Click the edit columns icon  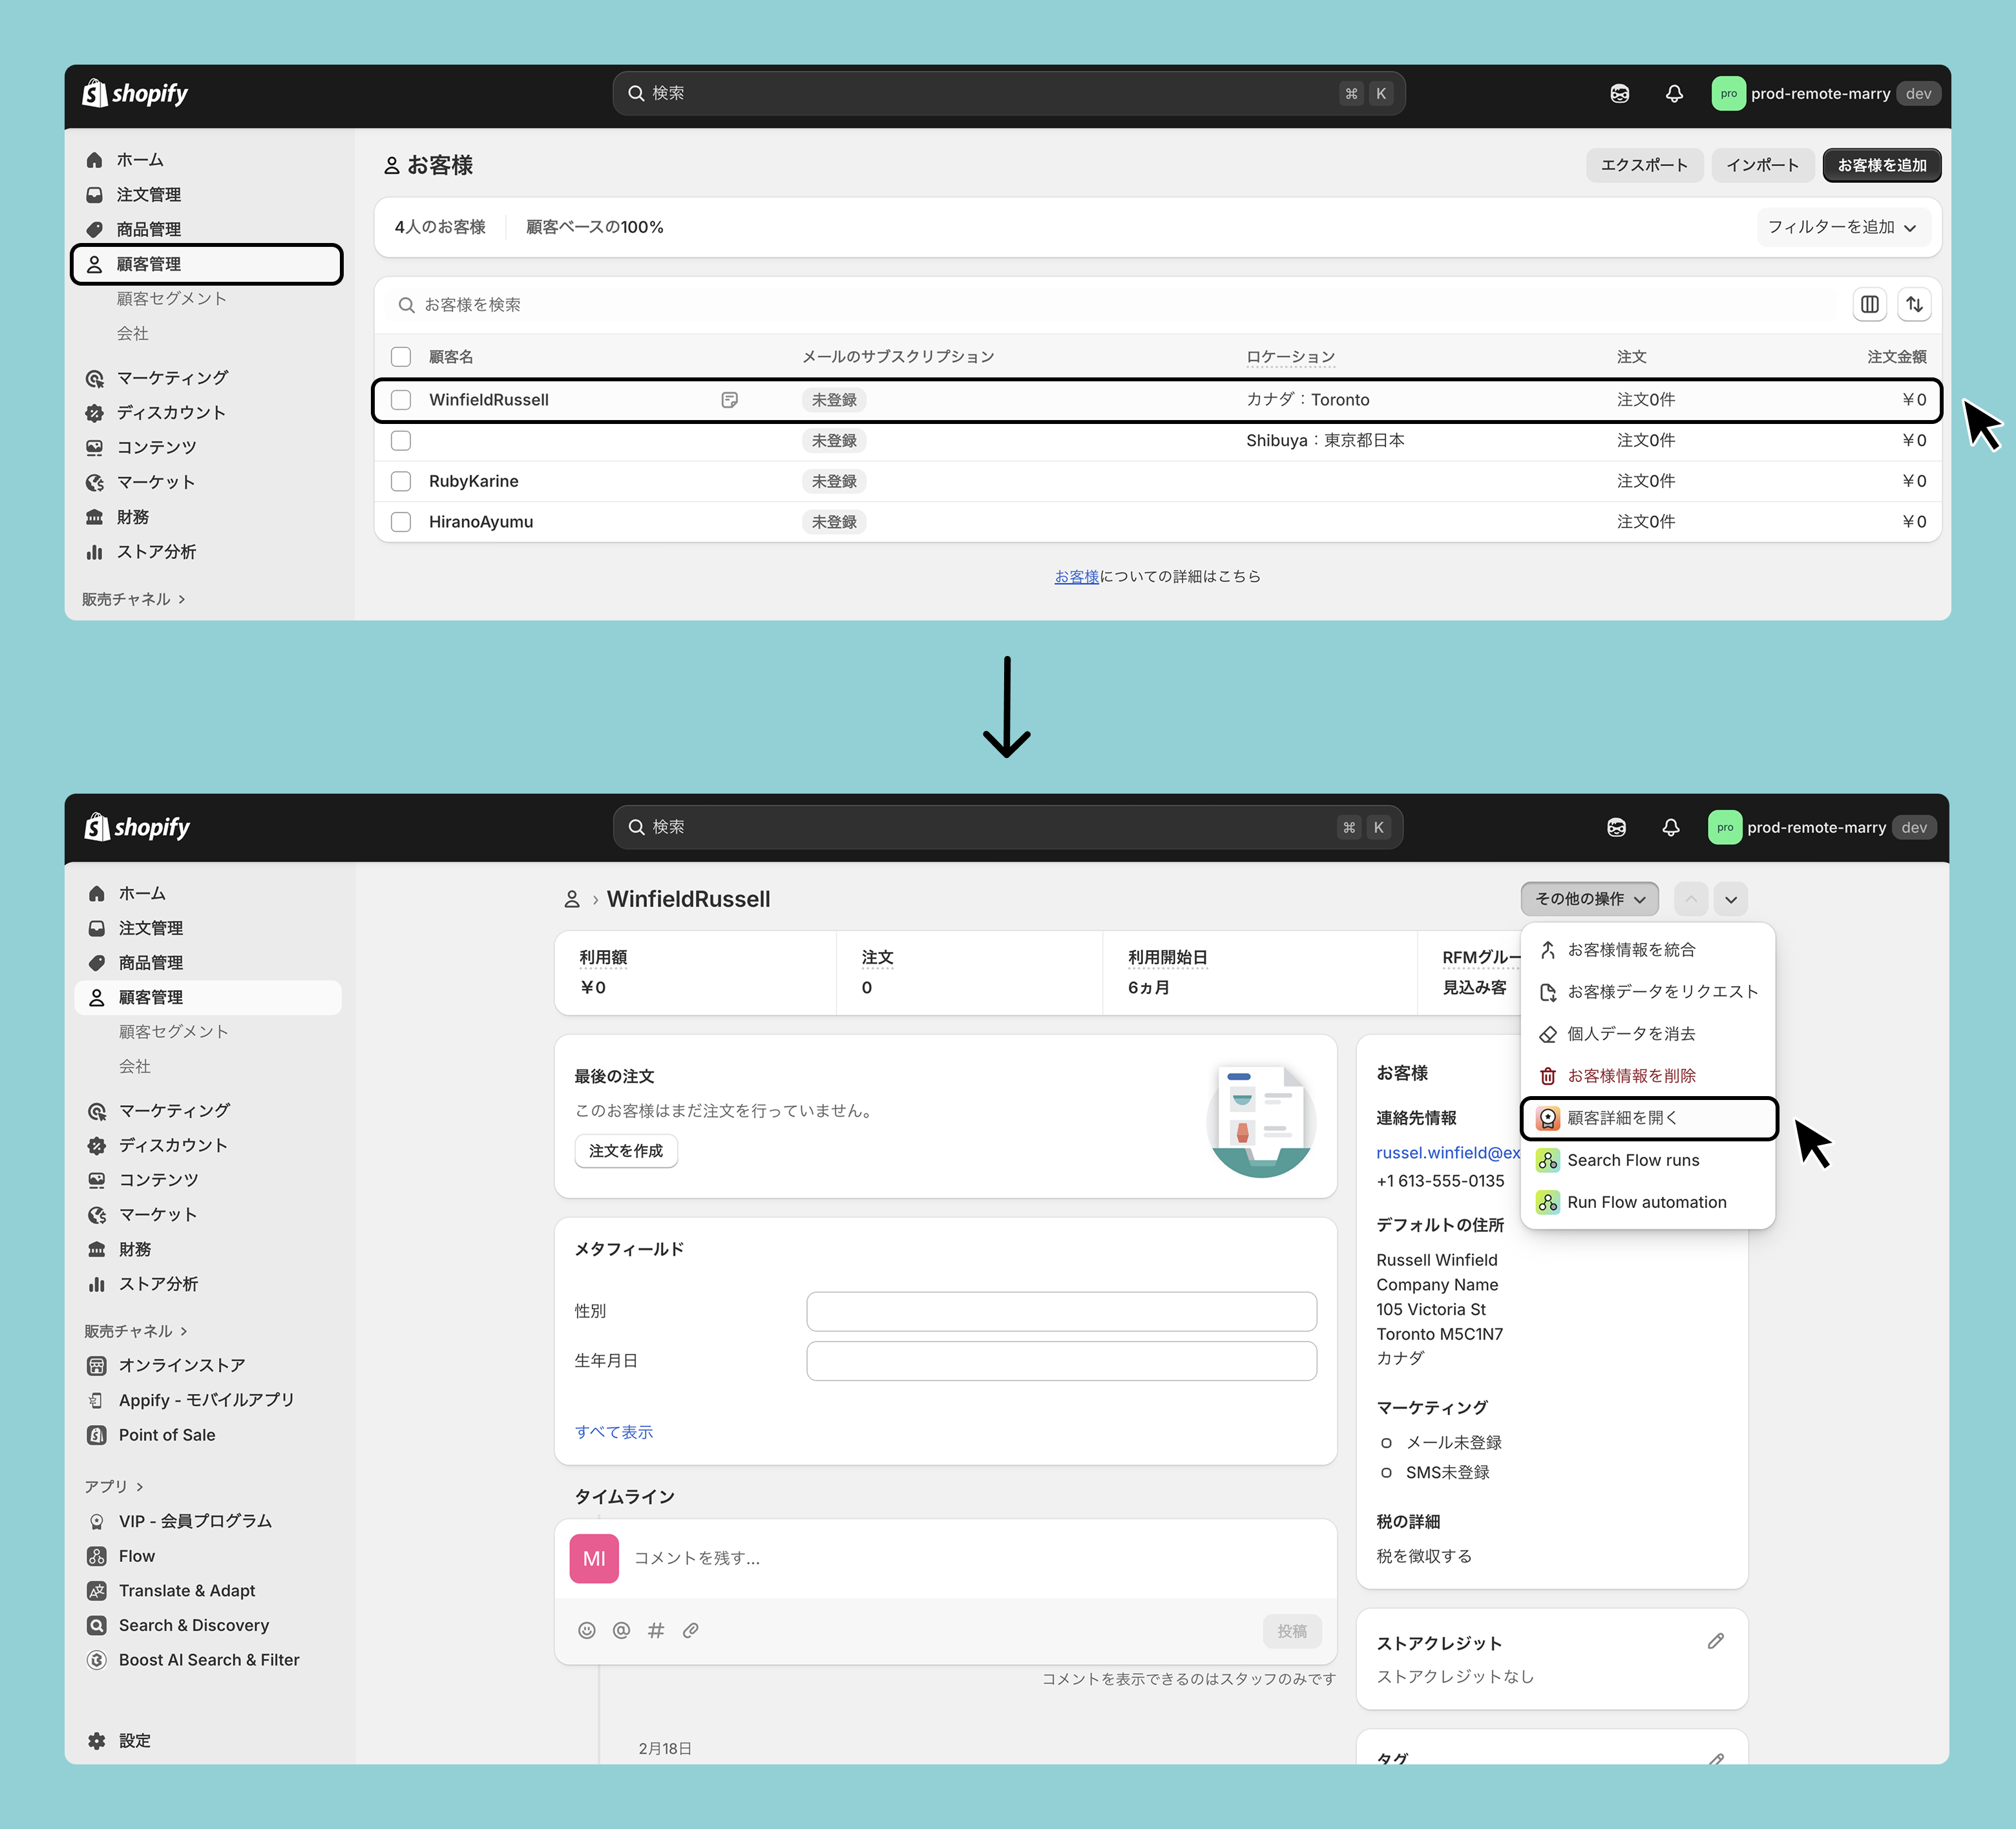point(1869,304)
